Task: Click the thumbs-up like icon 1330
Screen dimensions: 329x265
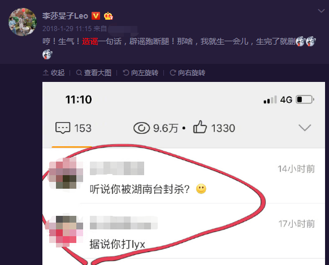Action: (x=200, y=127)
